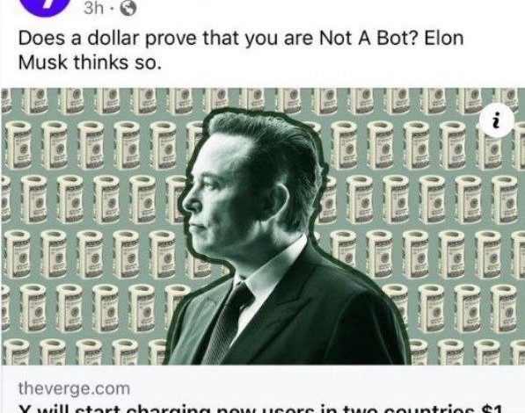
Task: Open the theverge.com source link
Action: pos(75,388)
